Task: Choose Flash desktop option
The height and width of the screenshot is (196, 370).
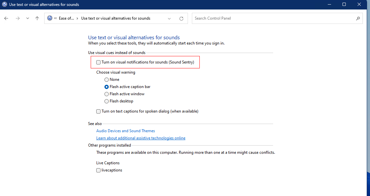Action: tap(107, 101)
